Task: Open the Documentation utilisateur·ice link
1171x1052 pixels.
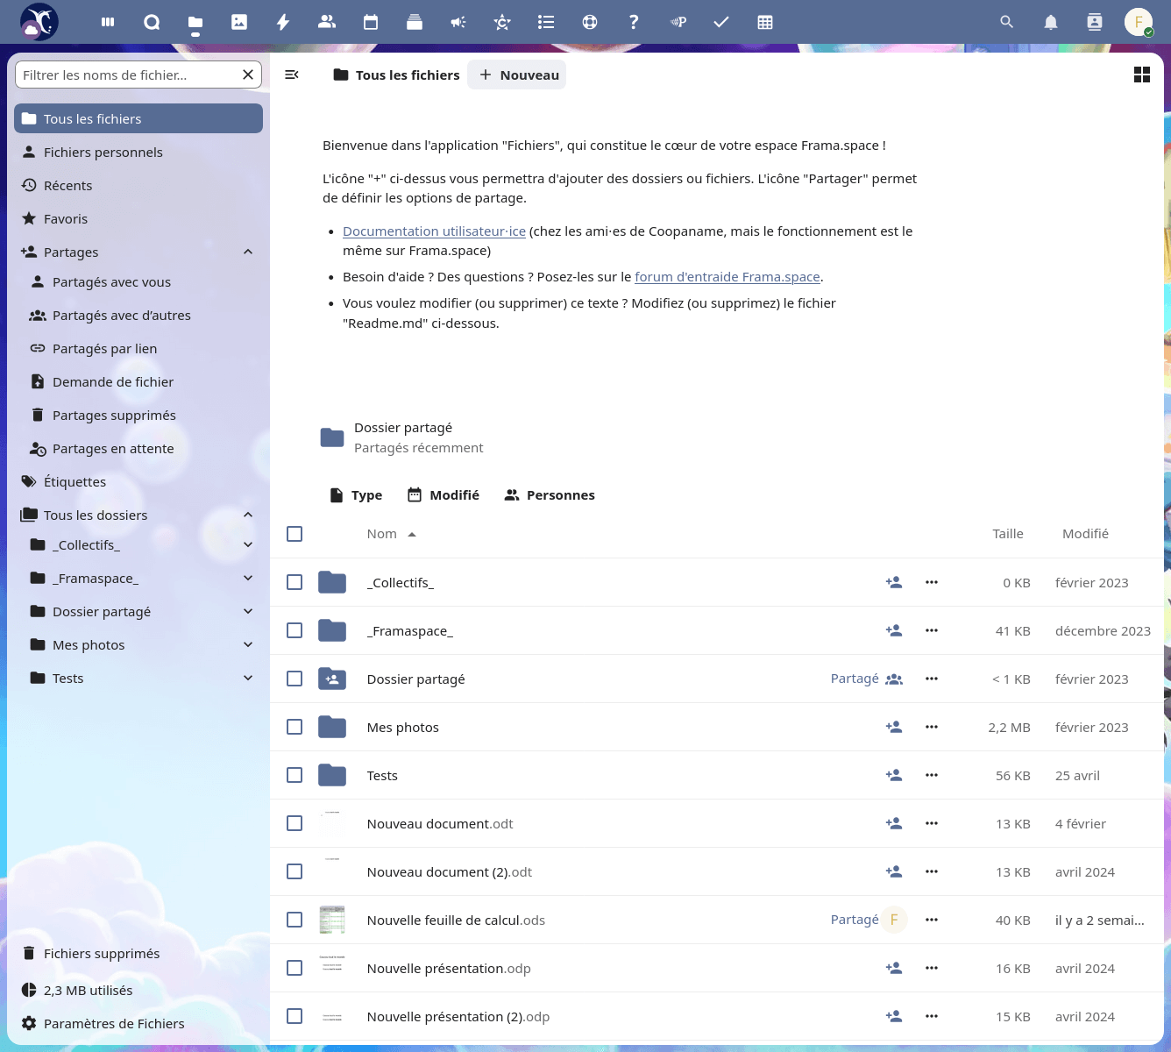Action: (x=434, y=231)
